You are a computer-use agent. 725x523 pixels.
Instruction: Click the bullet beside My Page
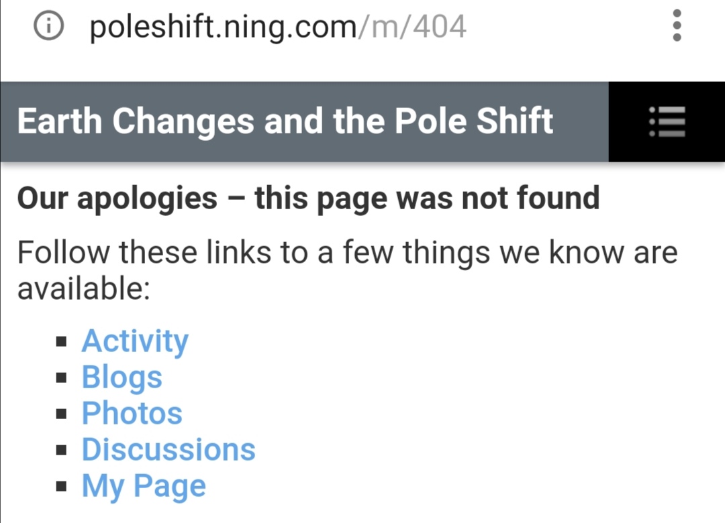(61, 486)
